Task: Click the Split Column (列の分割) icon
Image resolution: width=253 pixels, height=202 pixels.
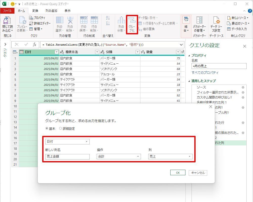Action: pyautogui.click(x=121, y=24)
